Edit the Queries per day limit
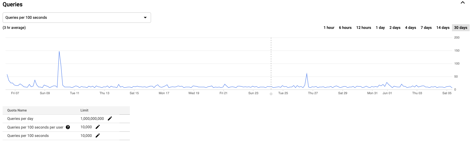This screenshot has height=143, width=474. 110,118
